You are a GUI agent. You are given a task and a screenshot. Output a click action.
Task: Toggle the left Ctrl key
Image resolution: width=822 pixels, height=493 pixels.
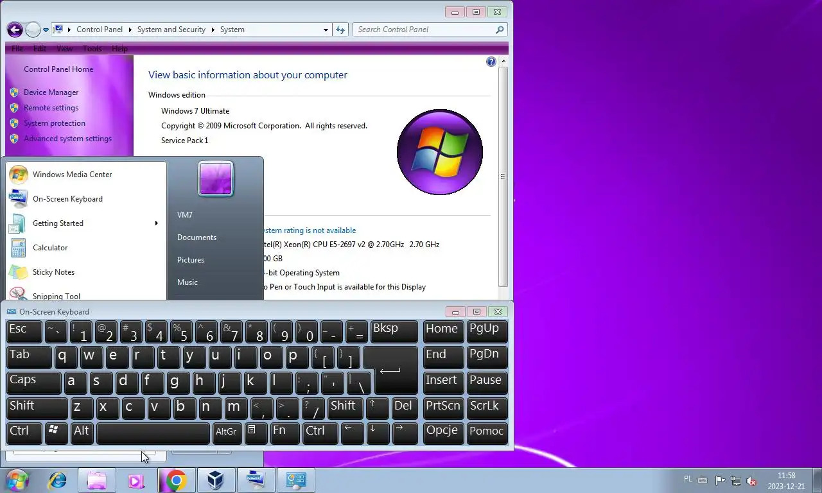[24, 433]
